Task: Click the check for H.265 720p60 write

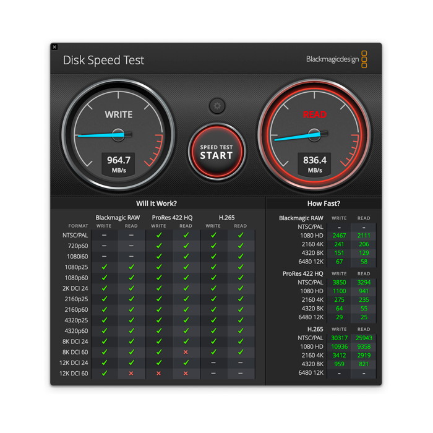Action: click(213, 246)
